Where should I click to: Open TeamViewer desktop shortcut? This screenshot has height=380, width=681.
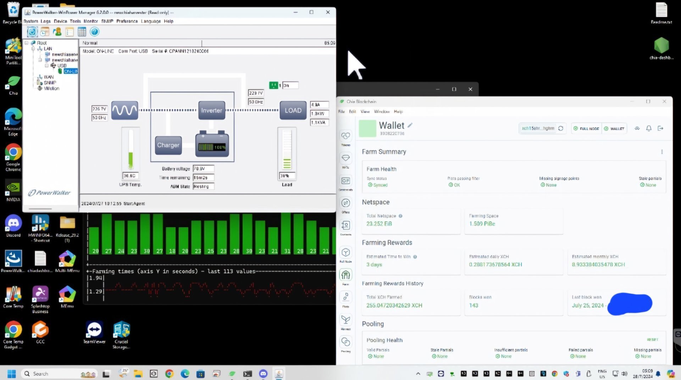click(94, 332)
